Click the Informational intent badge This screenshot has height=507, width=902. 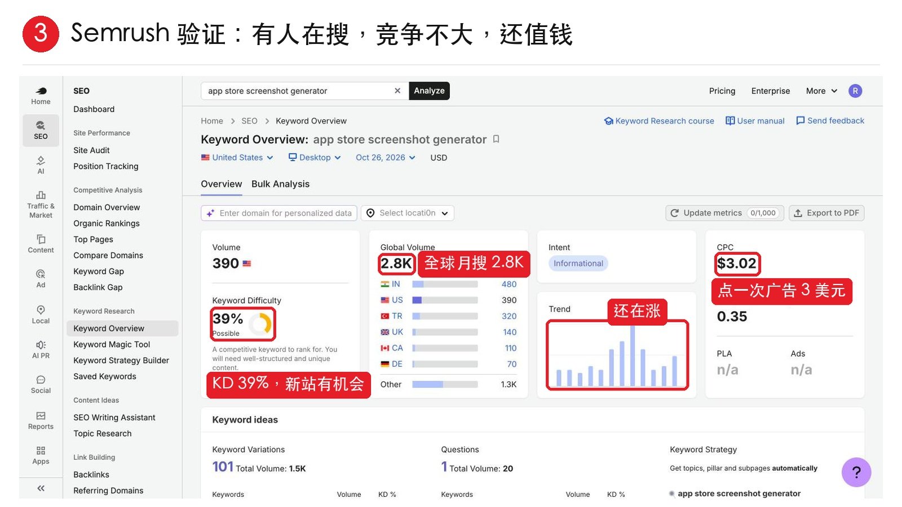coord(578,263)
